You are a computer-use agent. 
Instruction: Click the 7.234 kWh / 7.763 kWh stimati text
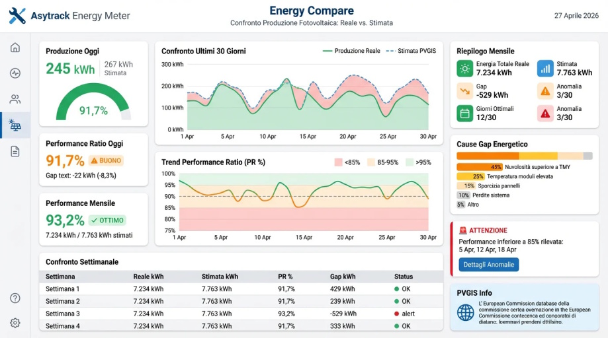click(89, 235)
